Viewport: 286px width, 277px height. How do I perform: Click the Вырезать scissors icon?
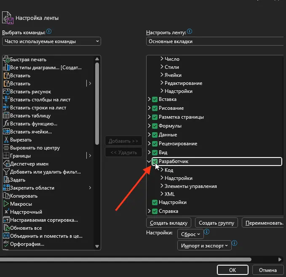[x=6, y=140]
